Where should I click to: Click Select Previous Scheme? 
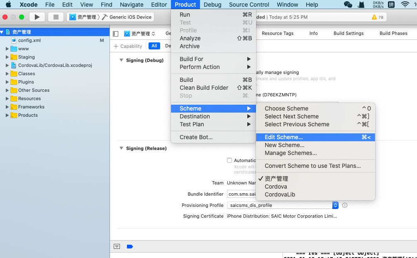click(315, 124)
